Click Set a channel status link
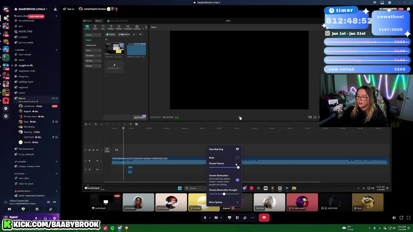This screenshot has height=232, width=413. [28, 101]
